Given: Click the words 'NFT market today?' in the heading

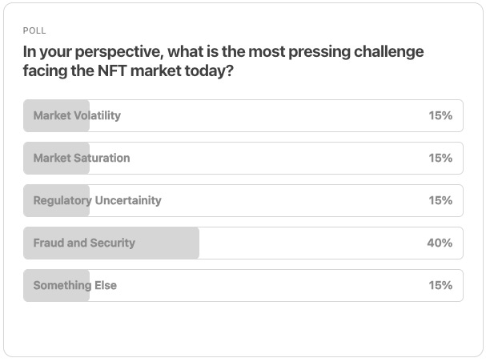Looking at the screenshot, I should 166,70.
